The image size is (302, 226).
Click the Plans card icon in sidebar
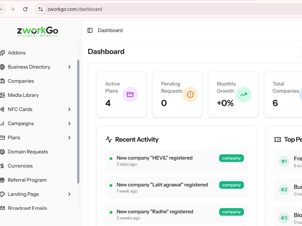[2, 138]
